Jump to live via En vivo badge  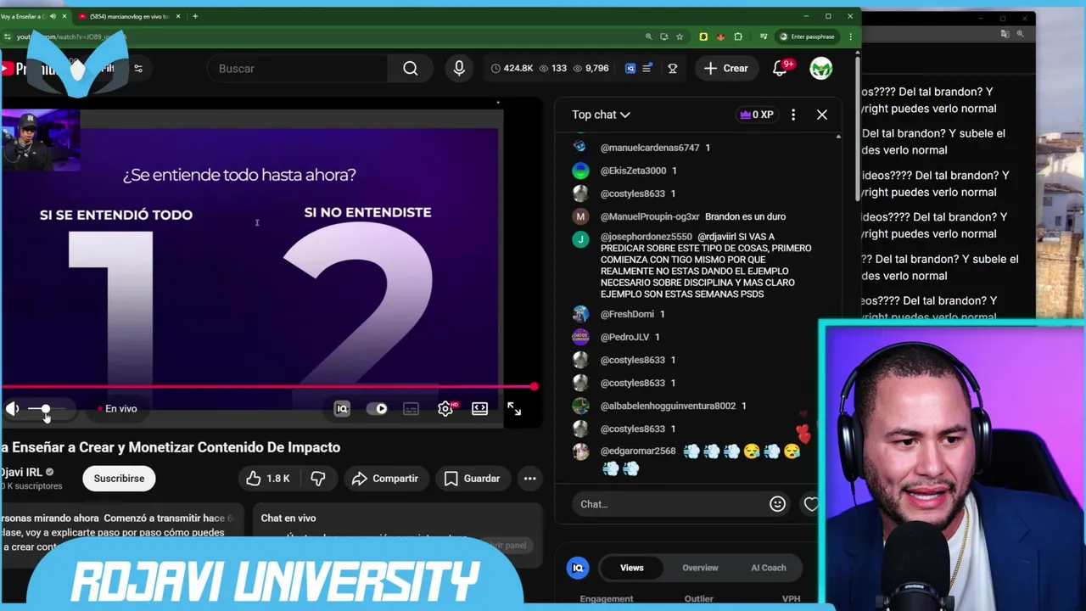(x=117, y=409)
